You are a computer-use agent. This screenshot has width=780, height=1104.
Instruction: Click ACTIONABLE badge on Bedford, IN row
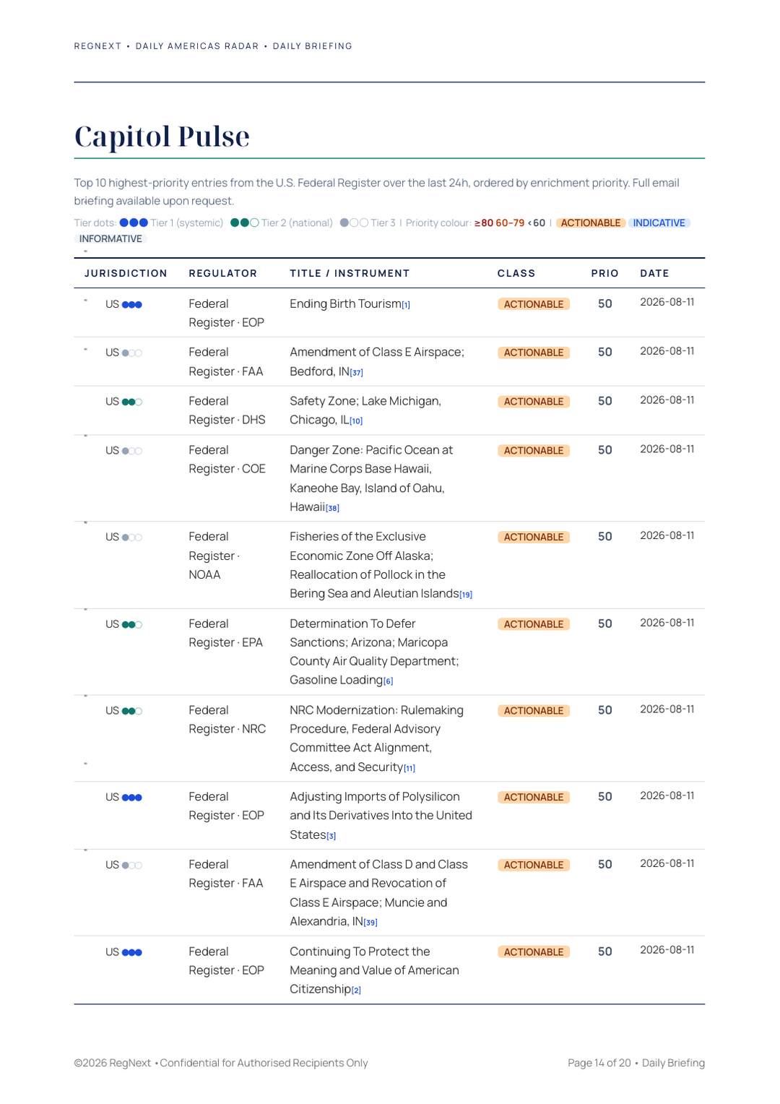click(534, 353)
